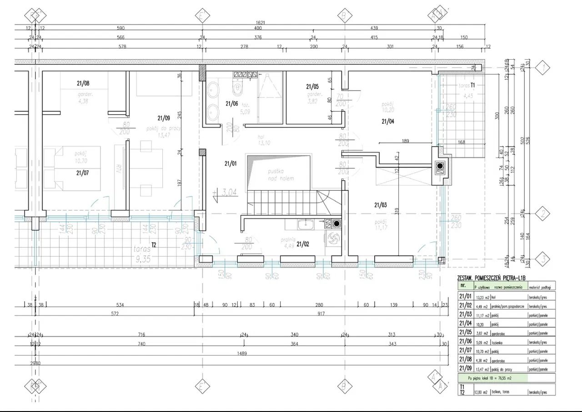Select the 21/05 cell in the room table
The image size is (582, 412).
click(x=466, y=333)
